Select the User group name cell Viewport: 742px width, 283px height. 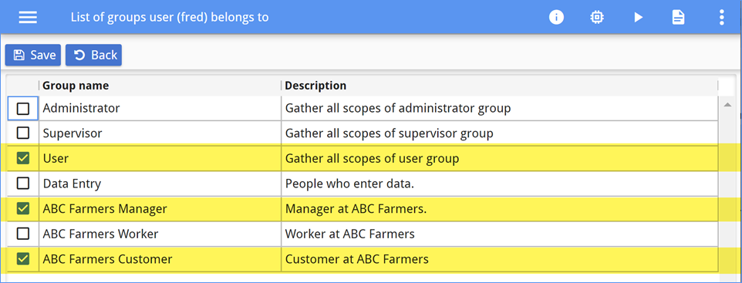coord(160,159)
